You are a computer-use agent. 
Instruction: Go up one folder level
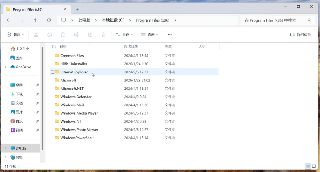coord(35,20)
